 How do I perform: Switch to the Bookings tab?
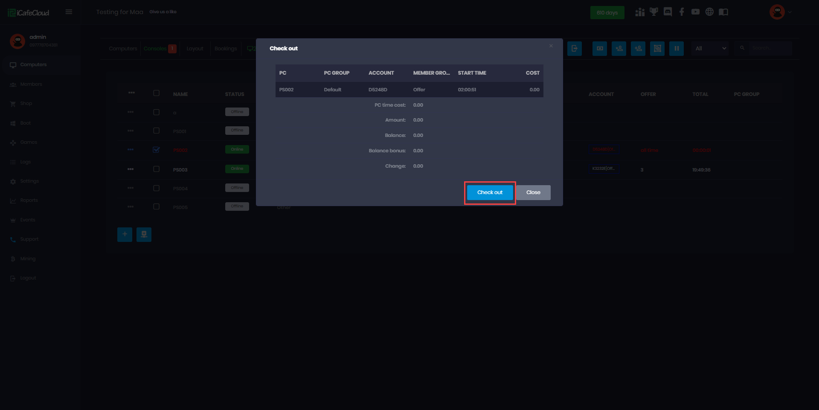tap(226, 49)
